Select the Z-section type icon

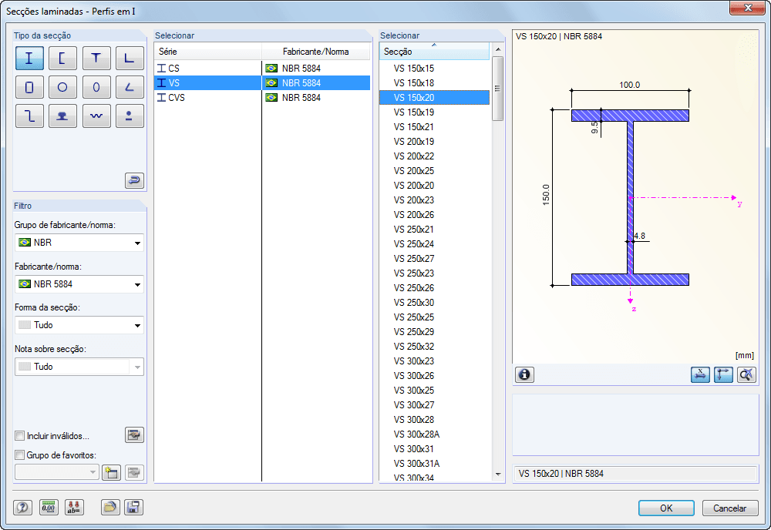pos(29,116)
